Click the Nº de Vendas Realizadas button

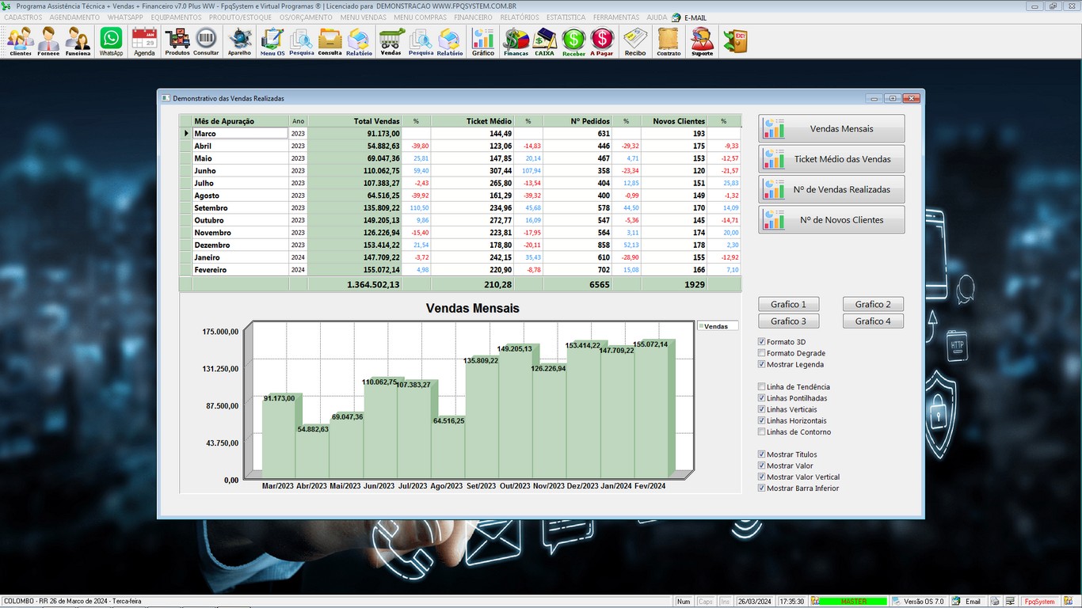click(831, 190)
